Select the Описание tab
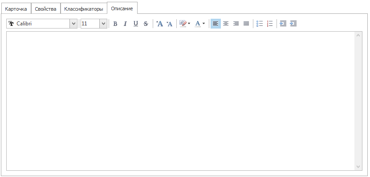Screen dimensions: 370x177 (x=122, y=8)
